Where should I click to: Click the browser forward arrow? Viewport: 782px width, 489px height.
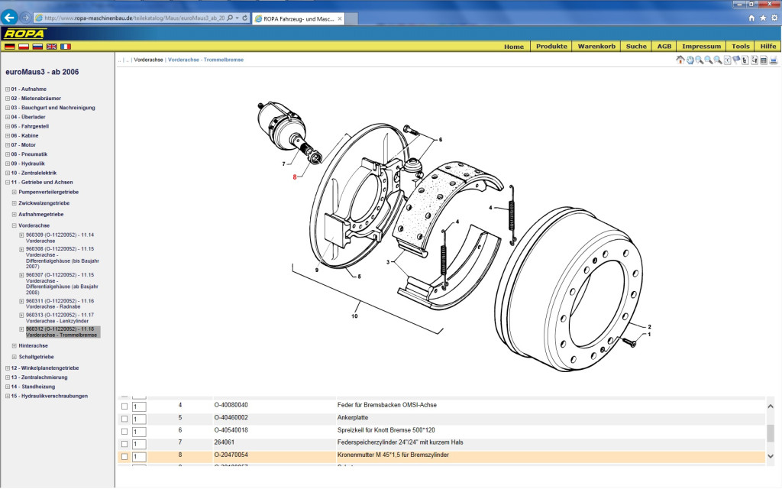click(x=25, y=18)
